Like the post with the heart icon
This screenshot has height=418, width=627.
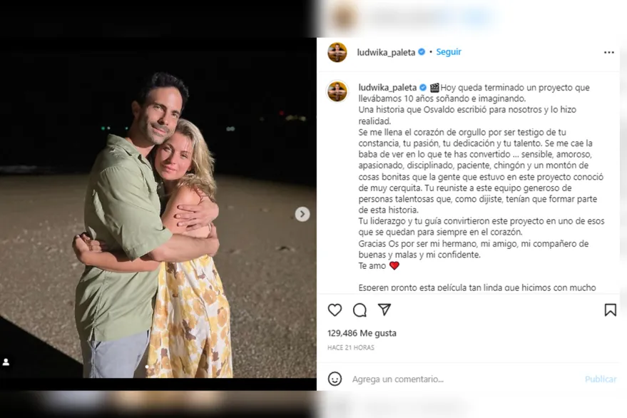pos(335,310)
